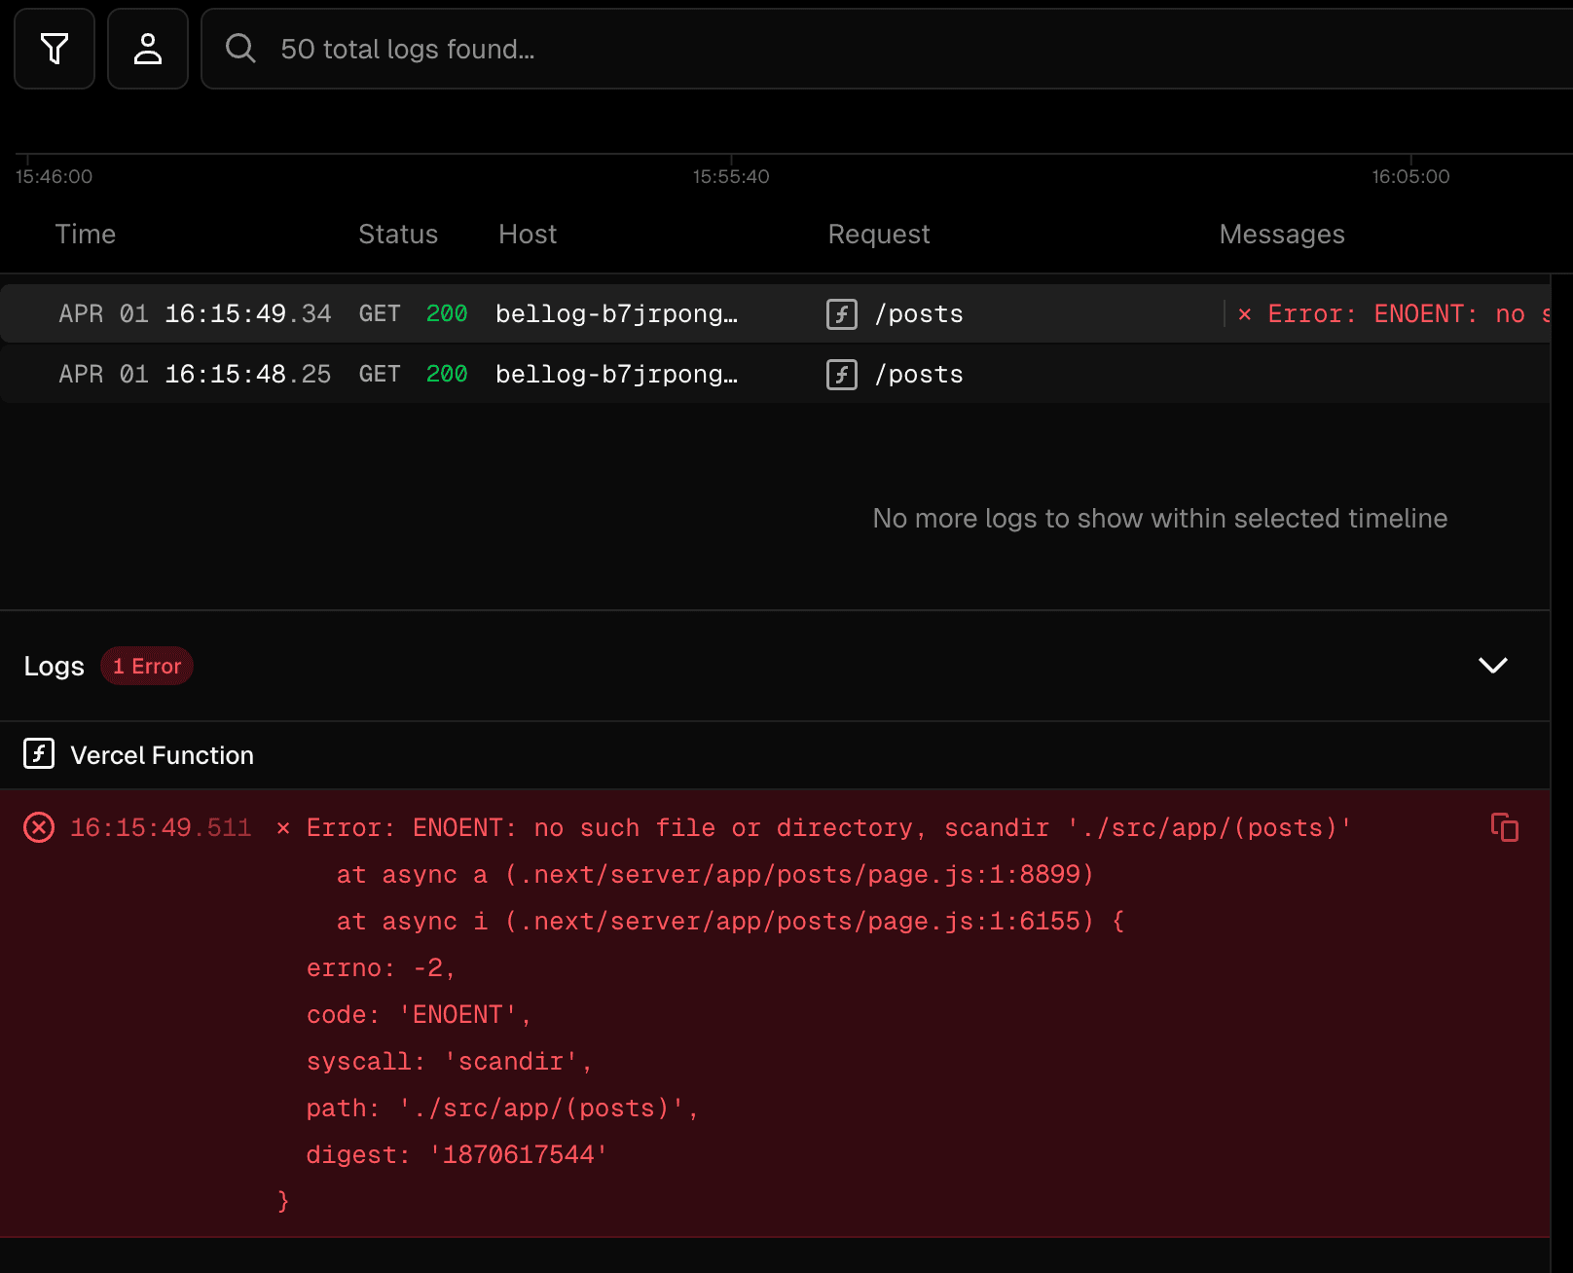Click the red X error icon in Messages column
Viewport: 1573px width, 1273px height.
point(1244,314)
